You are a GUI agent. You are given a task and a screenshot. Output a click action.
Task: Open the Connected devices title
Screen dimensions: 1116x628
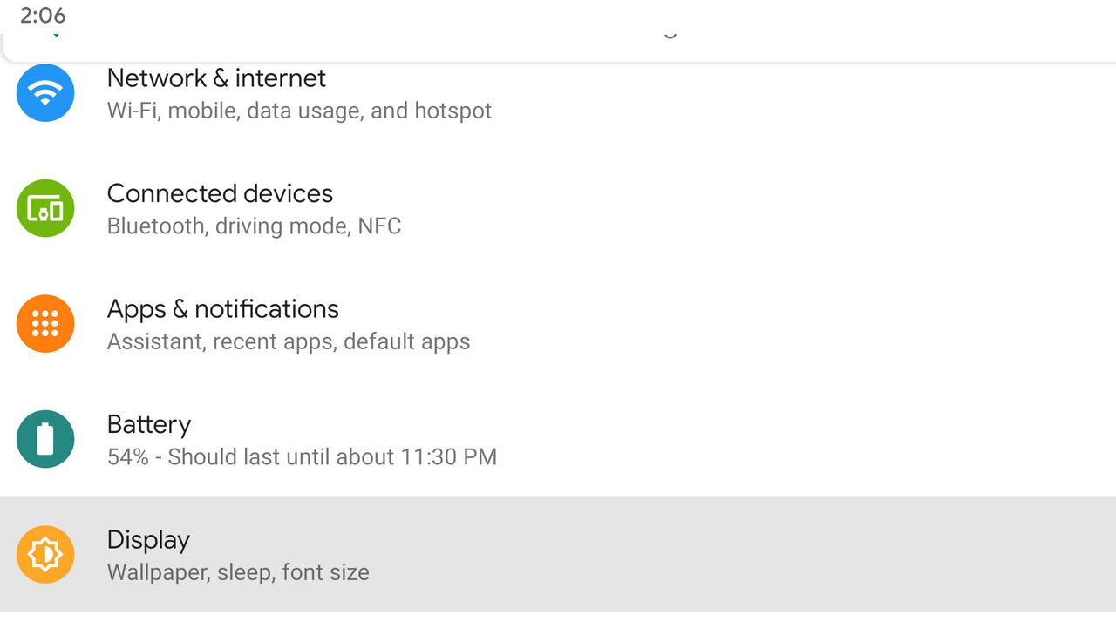click(220, 193)
